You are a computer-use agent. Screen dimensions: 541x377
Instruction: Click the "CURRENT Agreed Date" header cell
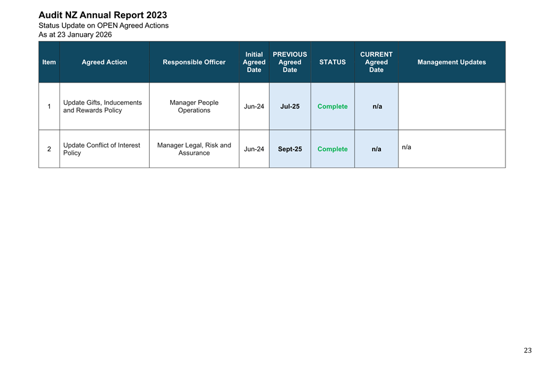[376, 62]
